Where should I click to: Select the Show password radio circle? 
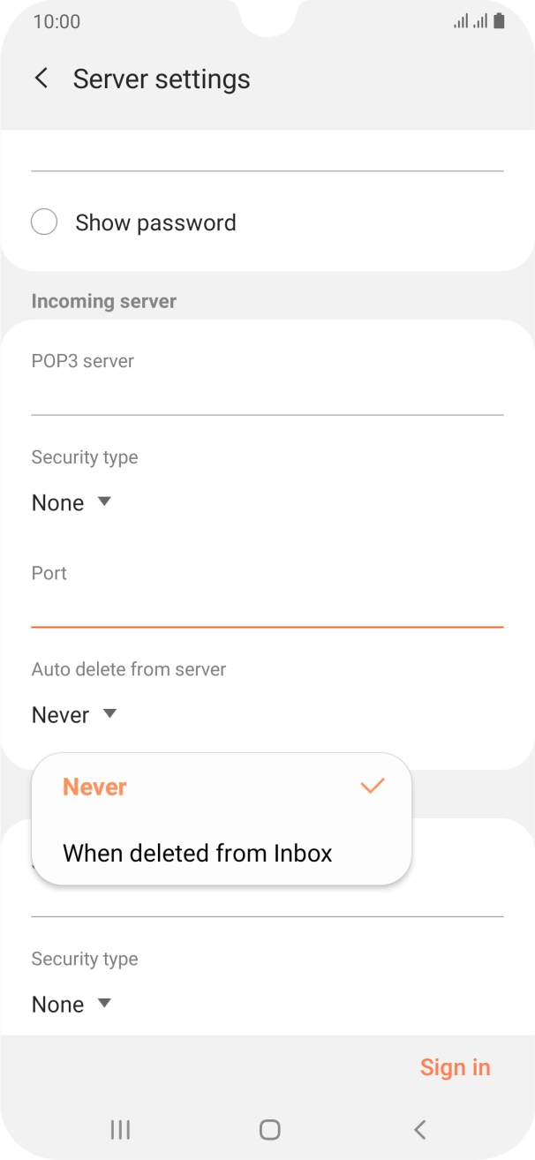pos(44,222)
